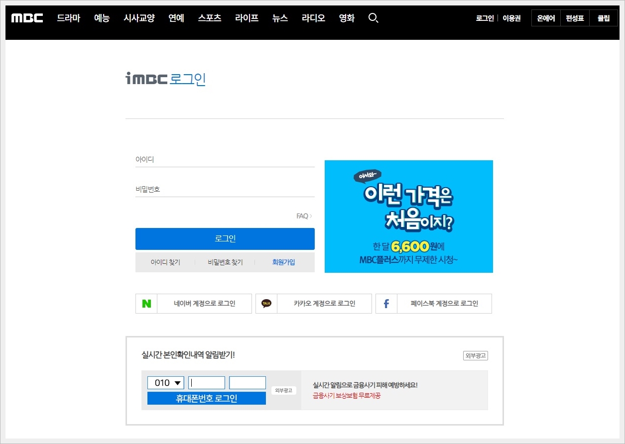Screen dimensions: 625x444
Task: Click the blue 로그인 button
Action: click(225, 239)
